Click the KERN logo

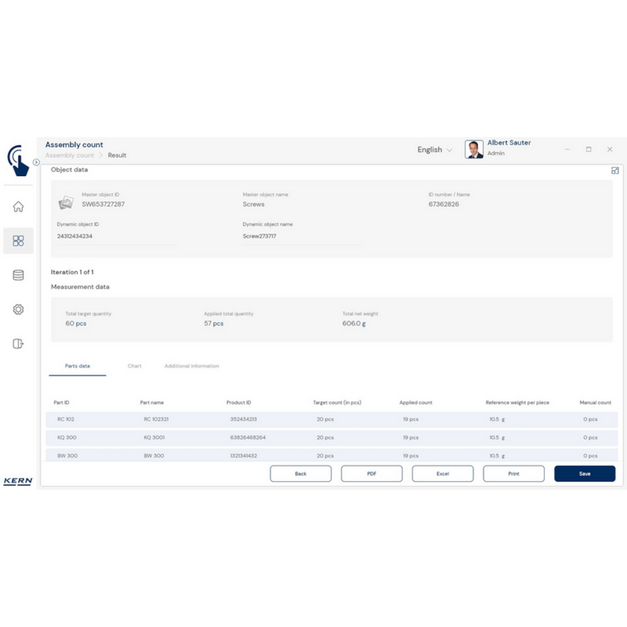[x=18, y=481]
